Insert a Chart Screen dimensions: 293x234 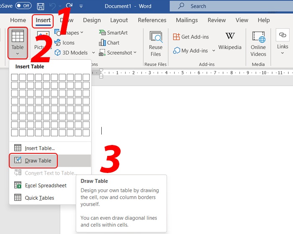coord(109,43)
